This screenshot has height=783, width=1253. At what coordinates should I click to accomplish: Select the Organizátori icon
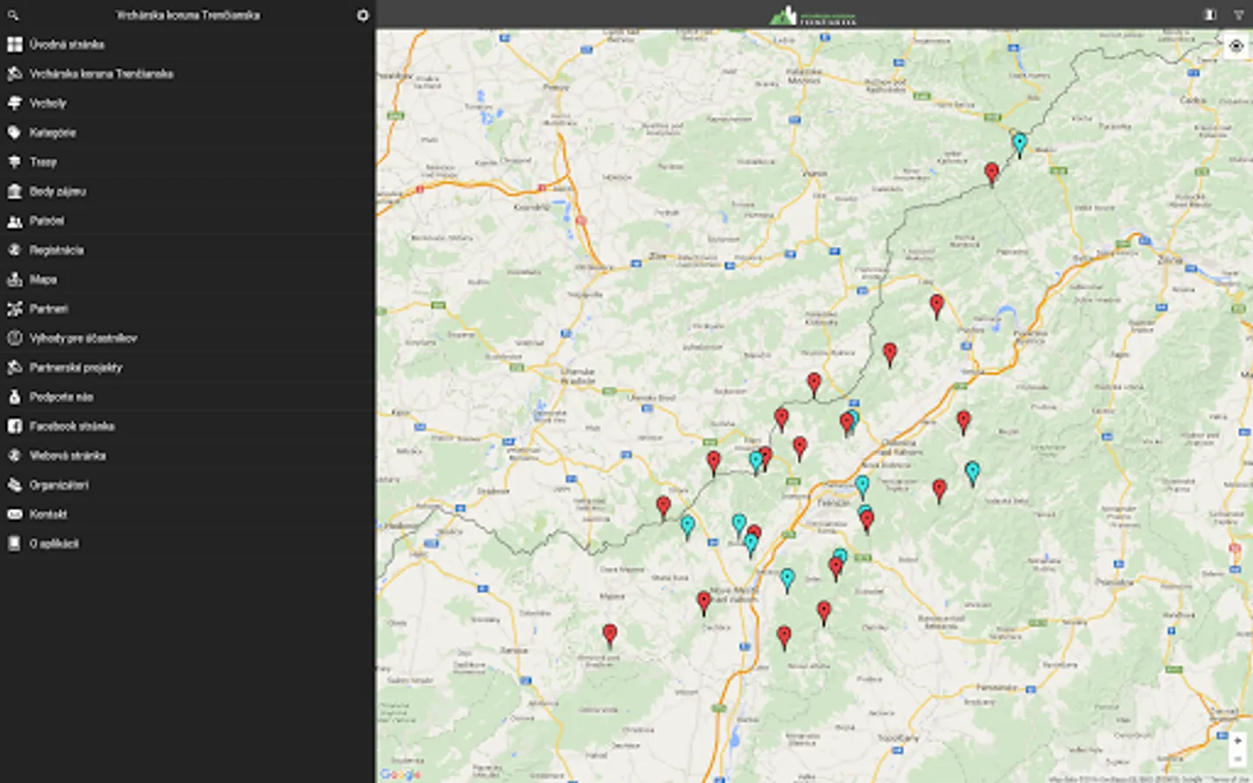pyautogui.click(x=14, y=485)
